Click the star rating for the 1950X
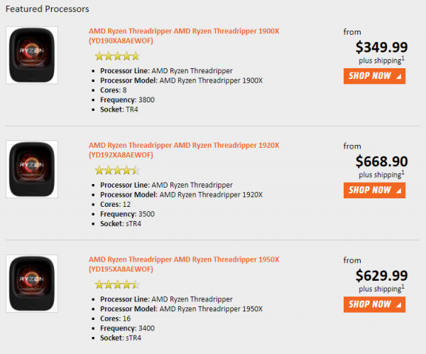Screen dimensions: 426x354 pos(116,284)
